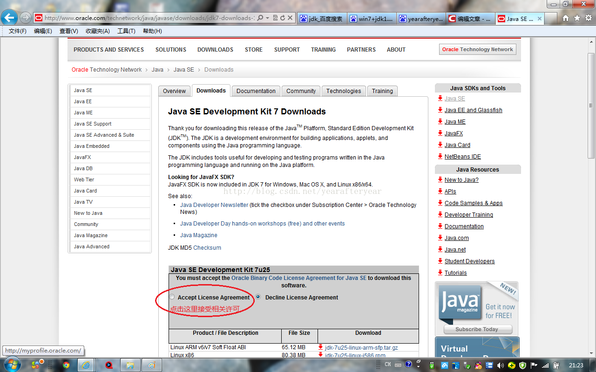This screenshot has width=596, height=372.
Task: Switch to the jdk_百度搜索 browser tab
Action: tap(321, 19)
